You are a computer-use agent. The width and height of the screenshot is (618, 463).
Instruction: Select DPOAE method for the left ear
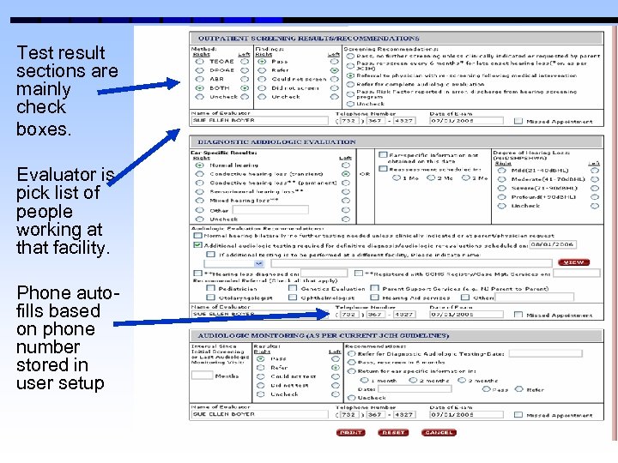[x=245, y=70]
